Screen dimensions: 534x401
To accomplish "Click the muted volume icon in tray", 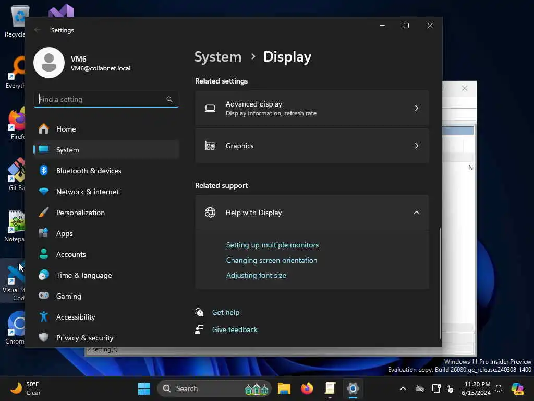I will [450, 388].
